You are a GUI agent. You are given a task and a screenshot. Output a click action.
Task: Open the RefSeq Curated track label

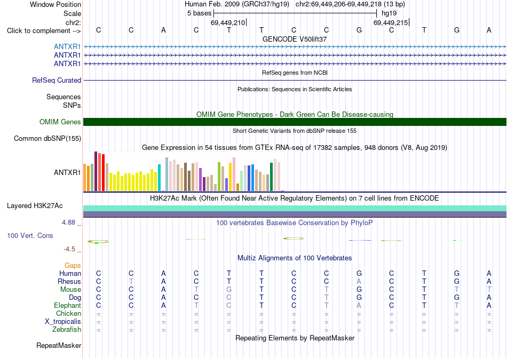click(x=57, y=80)
